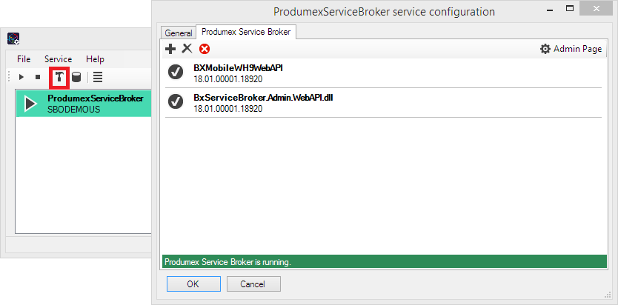Click the app icon in window title
This screenshot has width=618, height=305.
pos(13,38)
